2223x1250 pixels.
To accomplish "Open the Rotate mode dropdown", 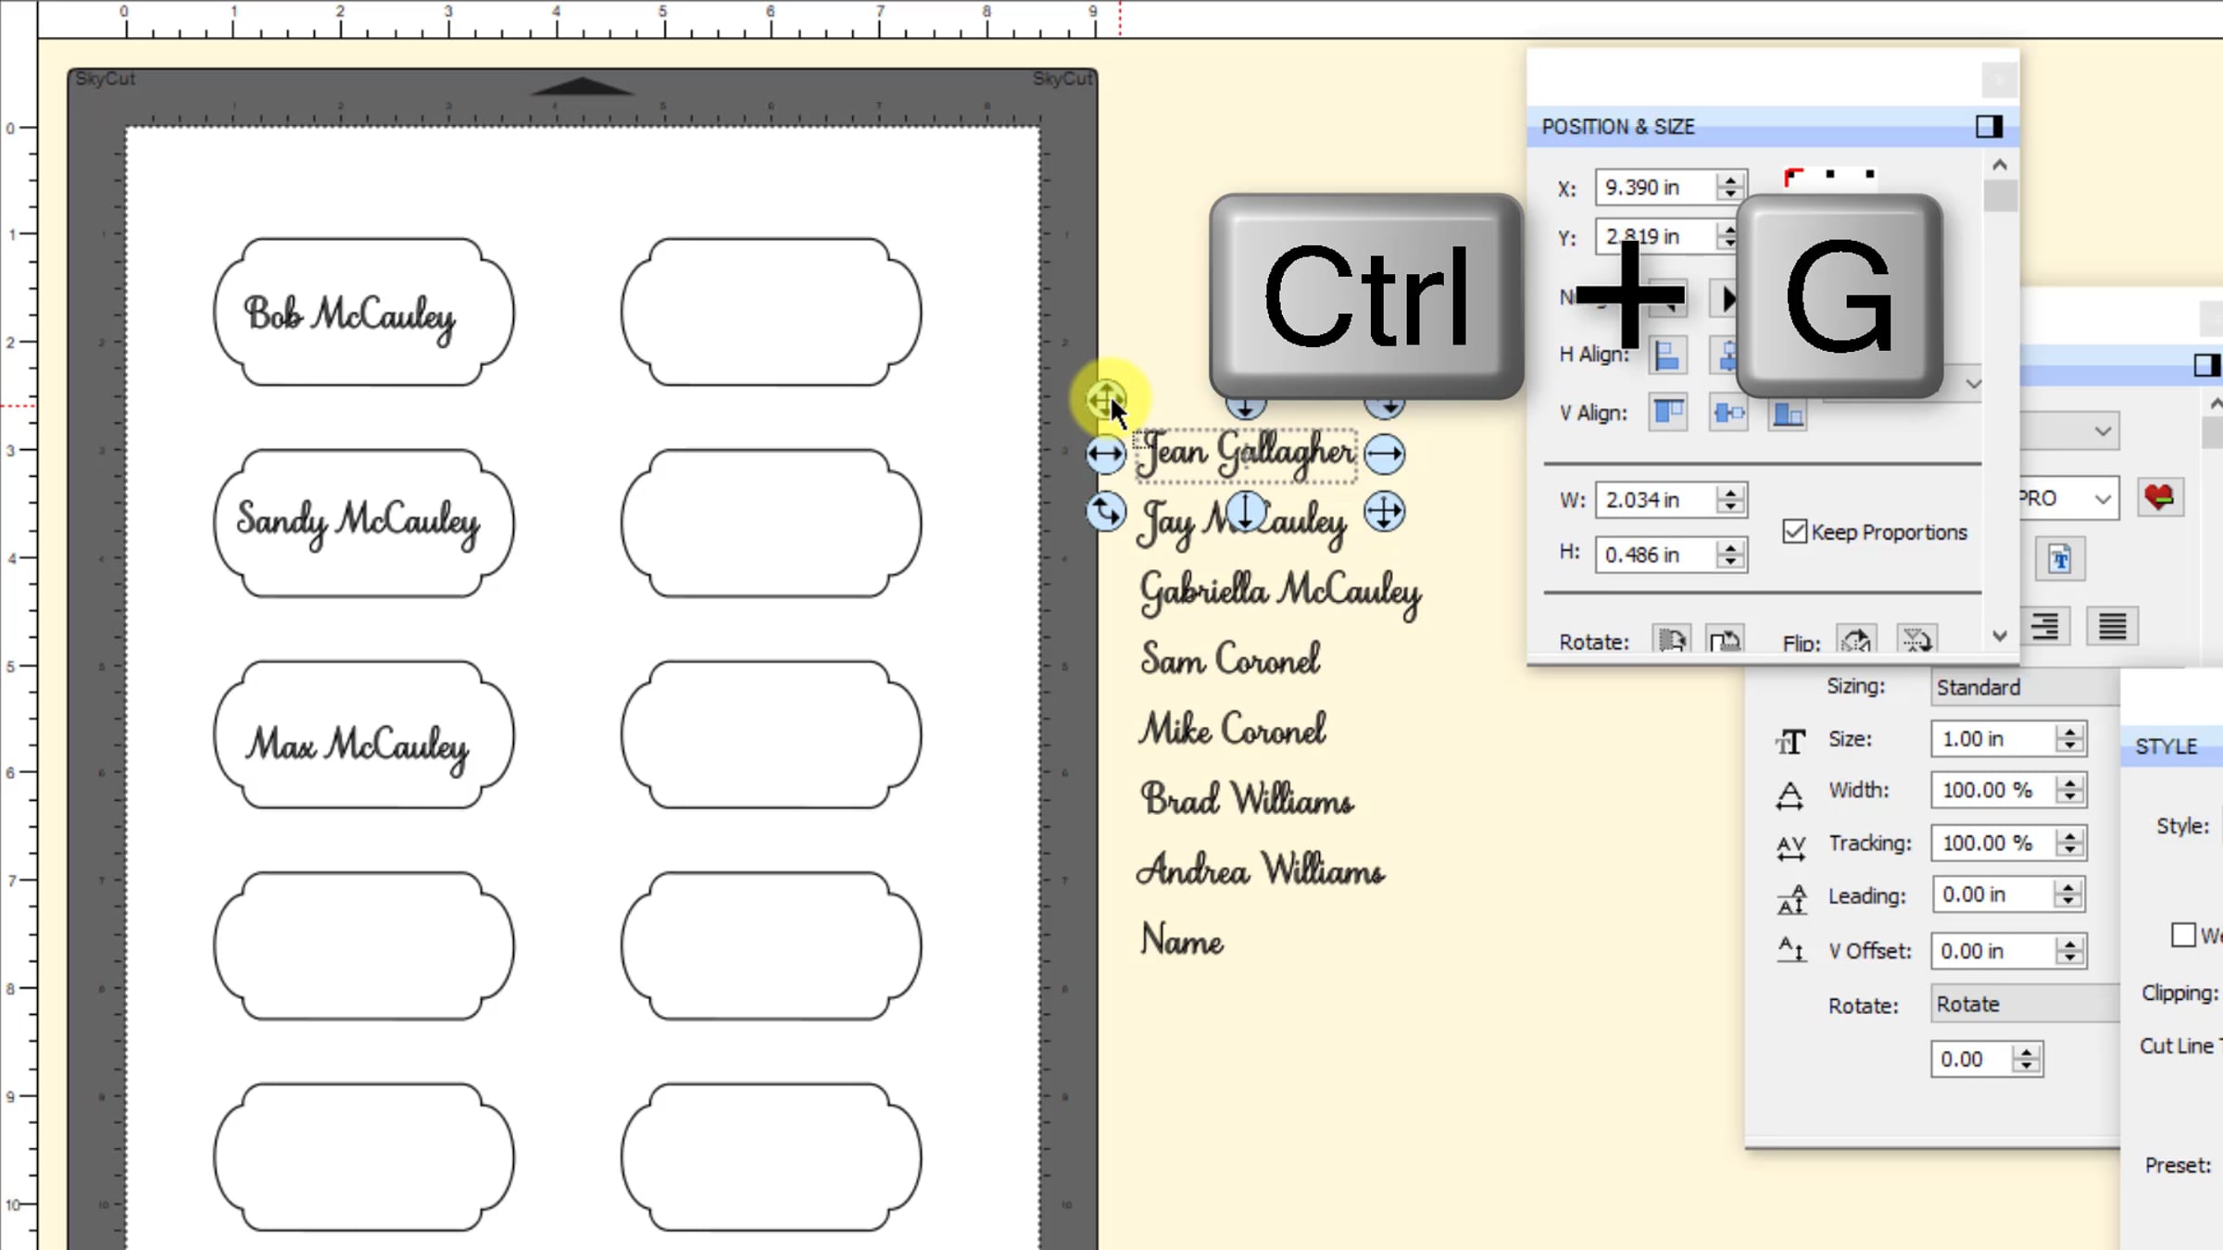I will coord(2025,1005).
